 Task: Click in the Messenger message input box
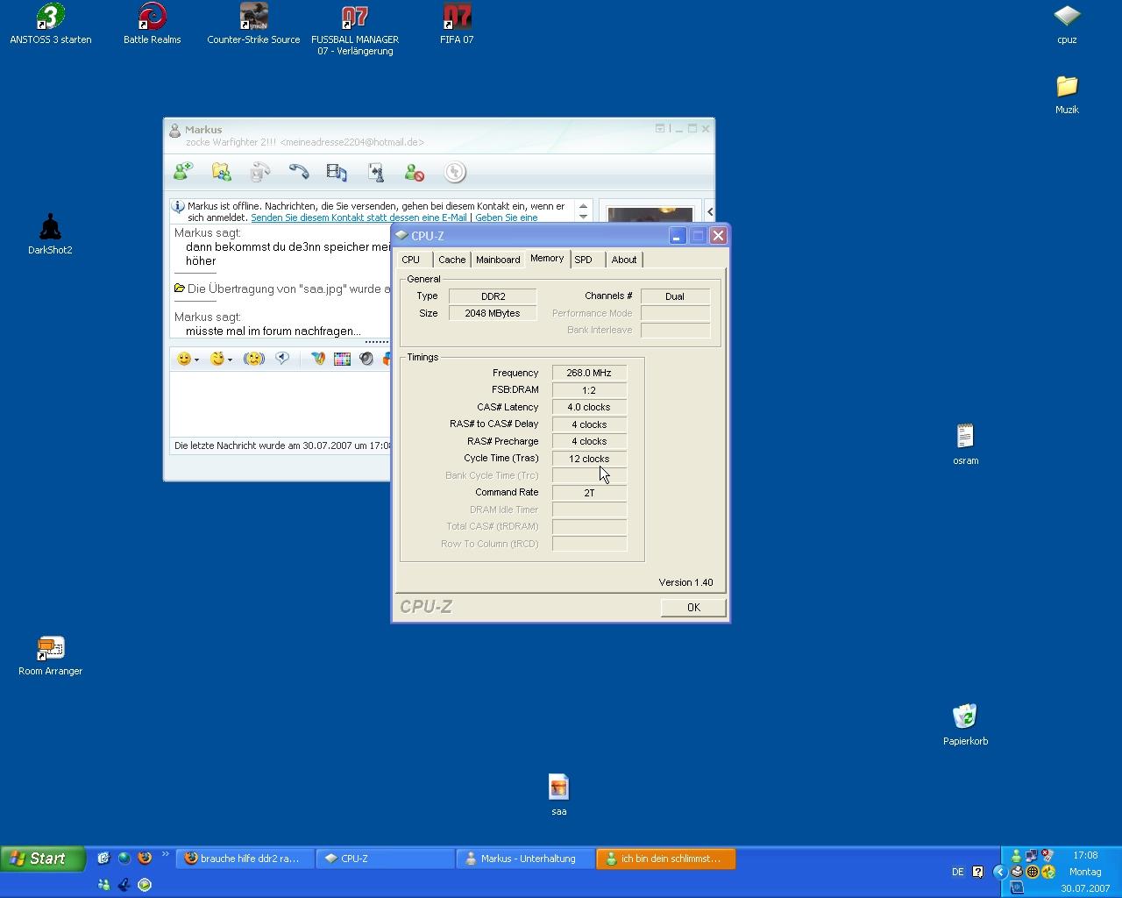[280, 403]
